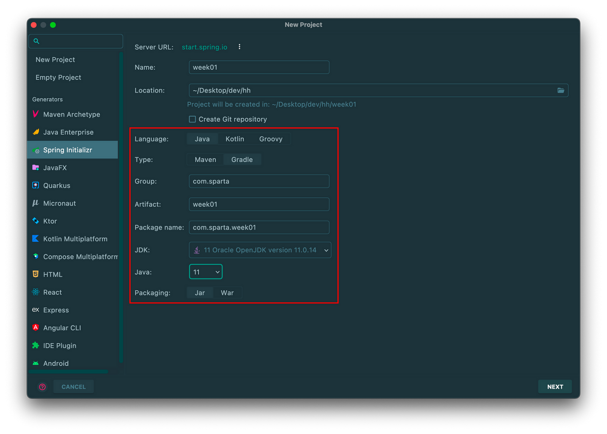This screenshot has width=607, height=434.
Task: Open the JDK version dropdown
Action: pos(260,250)
